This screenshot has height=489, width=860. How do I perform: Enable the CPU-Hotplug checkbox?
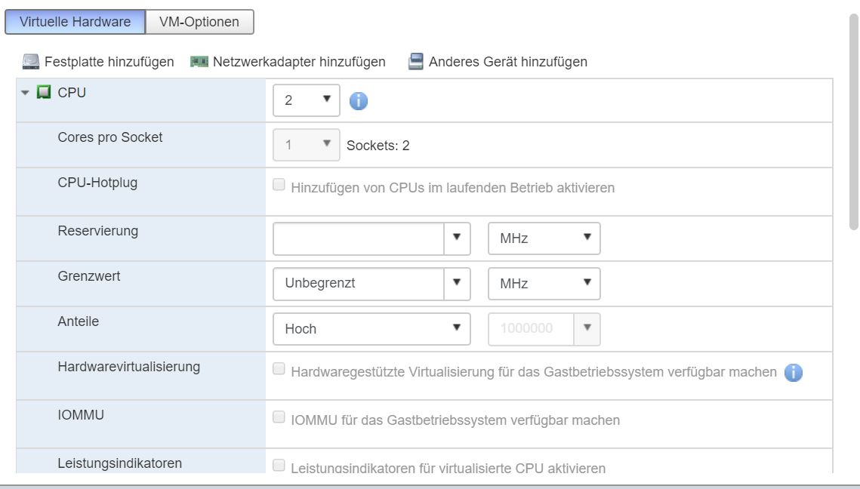pos(279,185)
